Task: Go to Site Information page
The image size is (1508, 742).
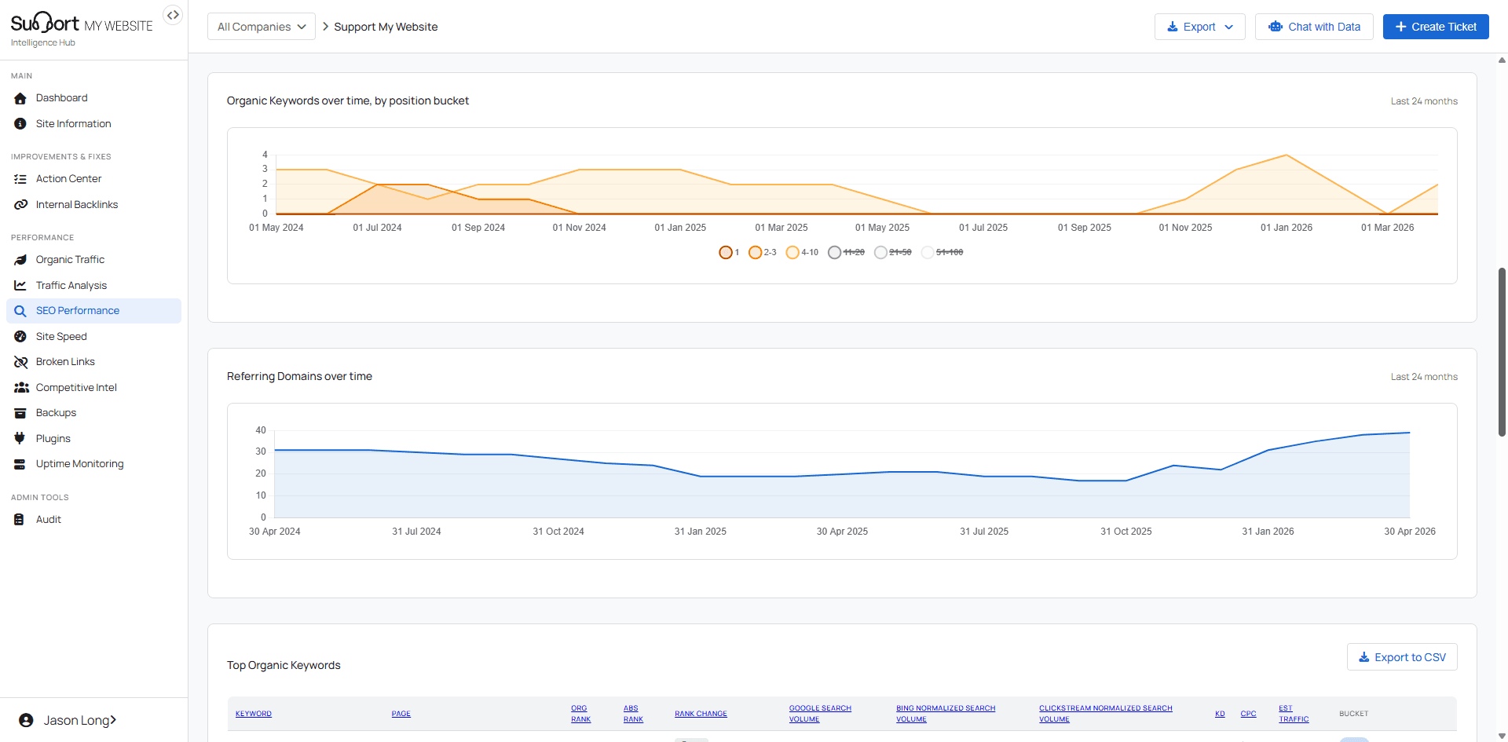Action: [x=93, y=124]
